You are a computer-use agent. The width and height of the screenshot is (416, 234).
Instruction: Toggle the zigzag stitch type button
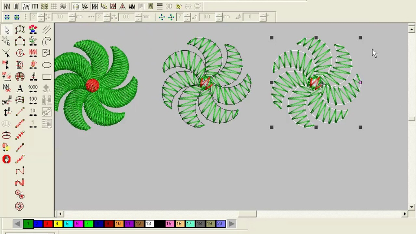(x=26, y=6)
